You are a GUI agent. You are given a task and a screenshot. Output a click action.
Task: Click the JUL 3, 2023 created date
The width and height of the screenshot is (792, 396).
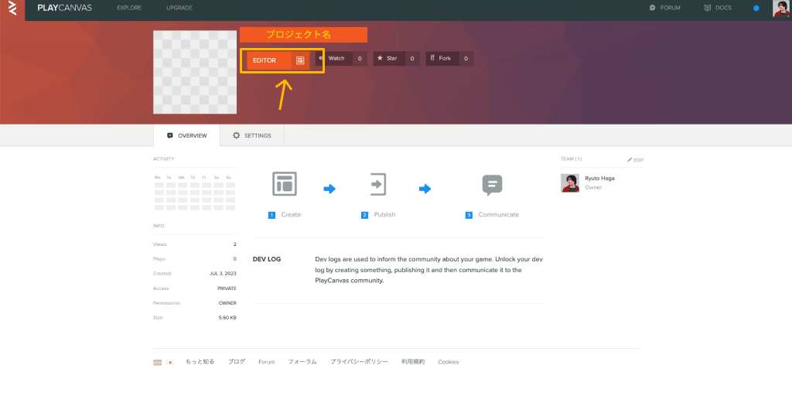223,273
